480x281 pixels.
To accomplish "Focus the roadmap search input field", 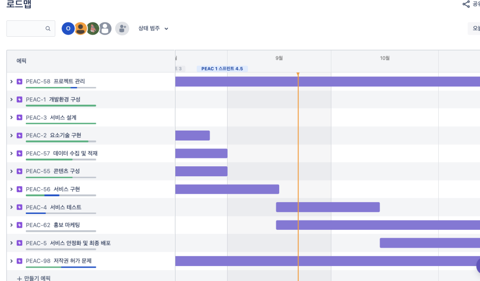I will [x=26, y=29].
